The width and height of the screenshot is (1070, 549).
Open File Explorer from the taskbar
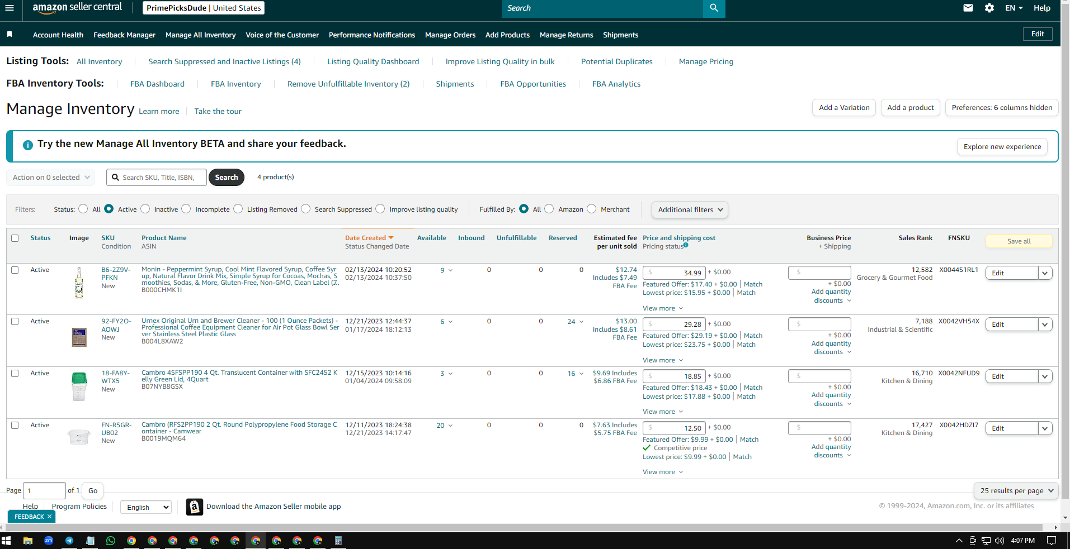click(27, 541)
